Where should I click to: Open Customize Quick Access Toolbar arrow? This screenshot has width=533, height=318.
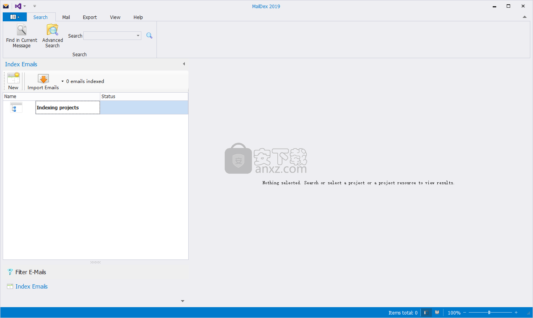pos(34,6)
